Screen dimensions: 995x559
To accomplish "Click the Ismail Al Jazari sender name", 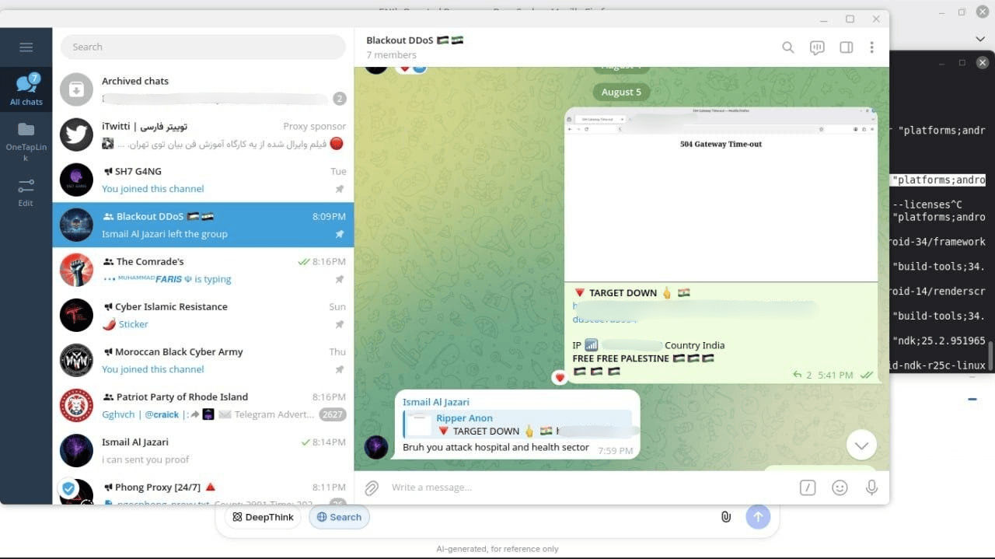I will coord(436,402).
